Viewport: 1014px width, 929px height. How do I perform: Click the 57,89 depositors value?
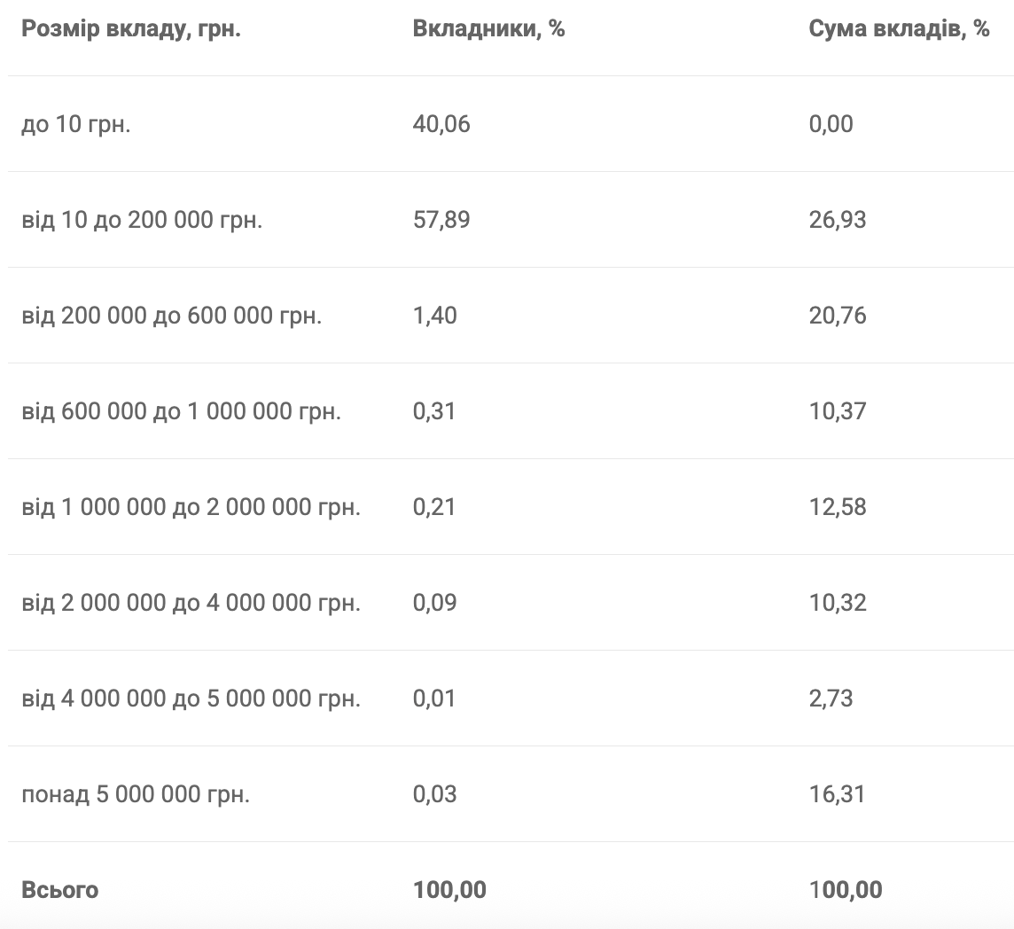click(441, 220)
